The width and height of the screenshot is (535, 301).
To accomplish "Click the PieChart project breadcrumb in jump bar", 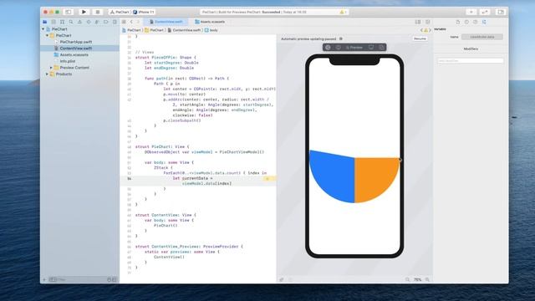I will 132,30.
